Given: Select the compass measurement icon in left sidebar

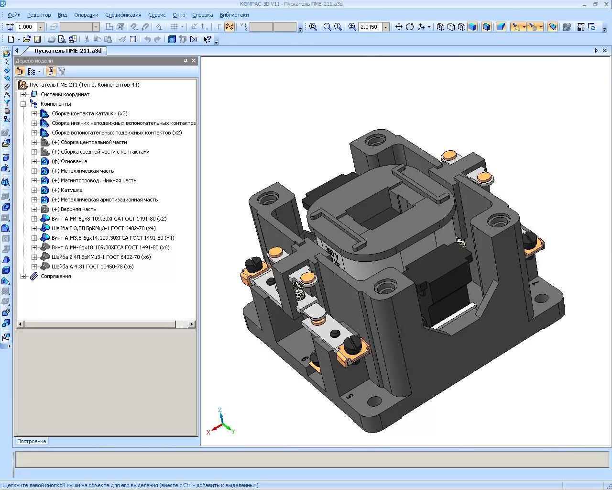Looking at the screenshot, I should pyautogui.click(x=7, y=95).
